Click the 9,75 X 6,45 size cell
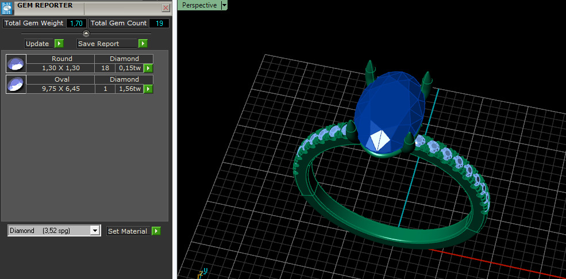The image size is (566, 279). pyautogui.click(x=61, y=89)
